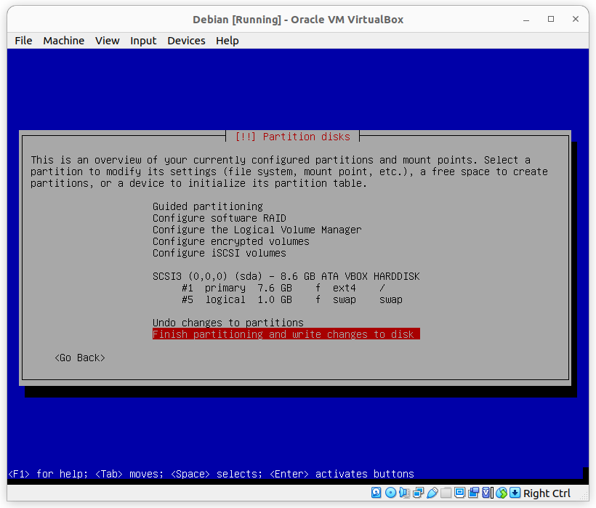Select Guided partitioning
596x508 pixels.
(207, 206)
